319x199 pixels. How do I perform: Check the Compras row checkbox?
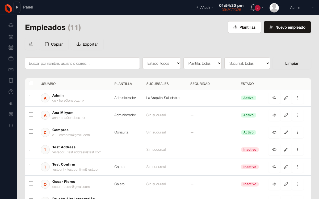pyautogui.click(x=31, y=132)
